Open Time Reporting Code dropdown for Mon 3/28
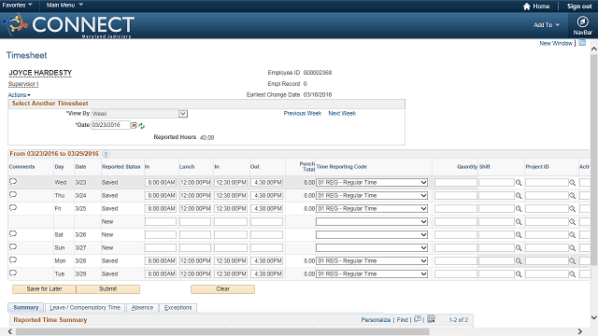Image resolution: width=598 pixels, height=336 pixels. coord(372,260)
